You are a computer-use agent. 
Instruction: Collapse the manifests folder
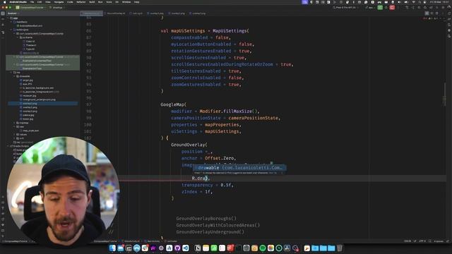11,22
